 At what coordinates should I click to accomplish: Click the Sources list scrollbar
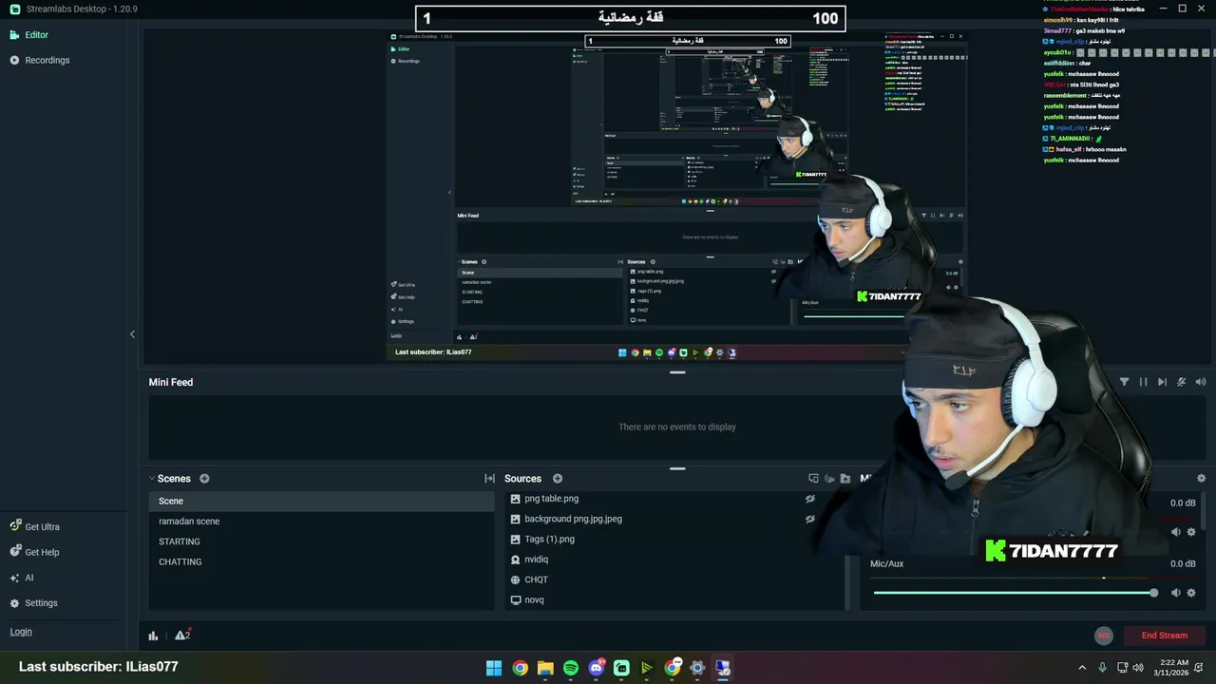pos(846,581)
